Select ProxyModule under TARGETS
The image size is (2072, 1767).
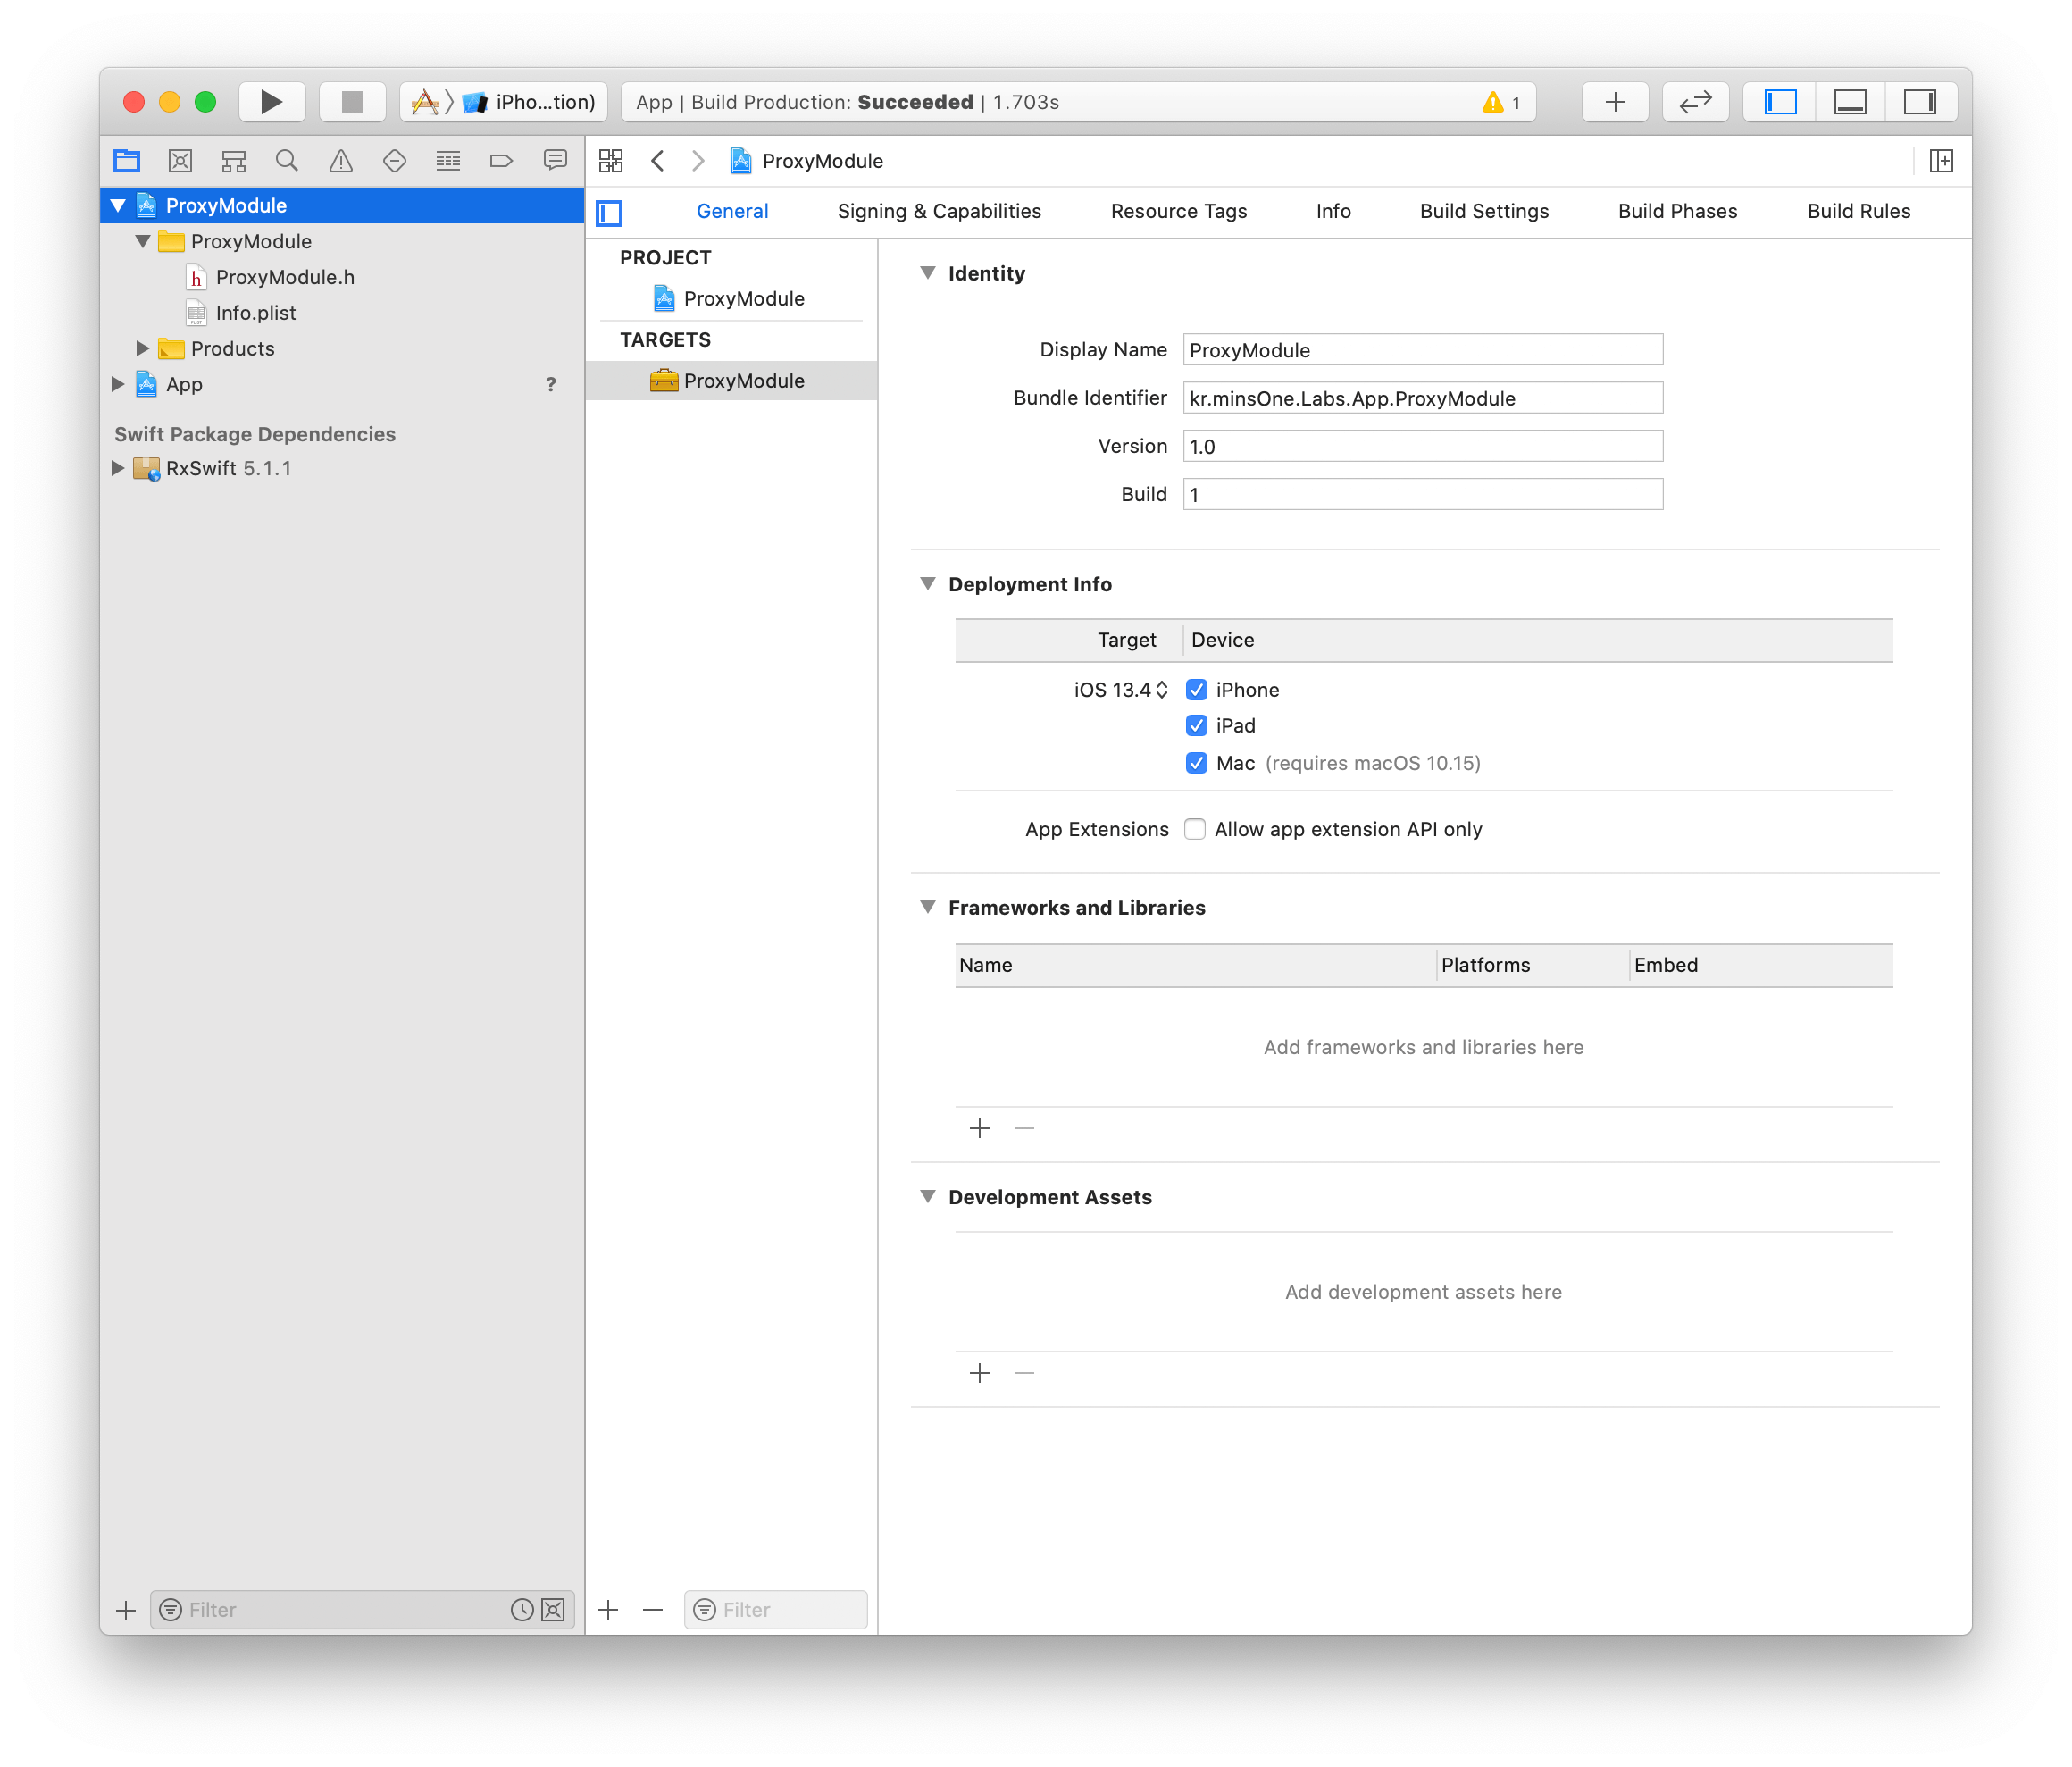[730, 380]
